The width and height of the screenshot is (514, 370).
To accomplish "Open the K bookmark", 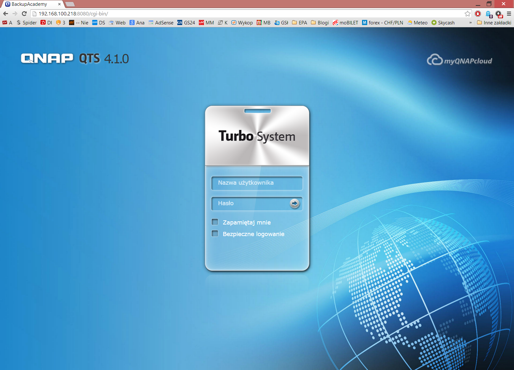I will click(x=223, y=22).
